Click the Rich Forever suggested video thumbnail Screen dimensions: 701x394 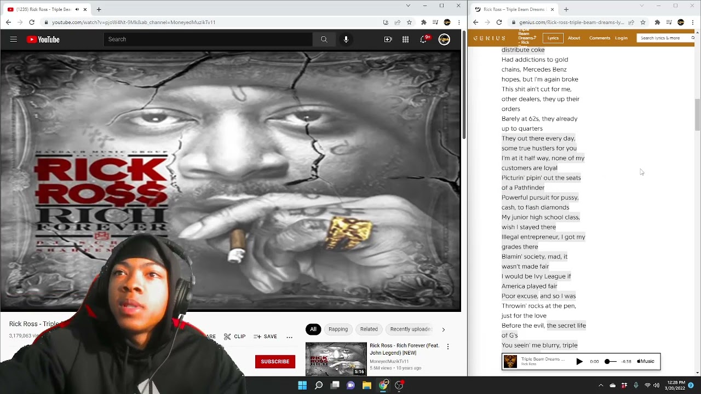coord(336,359)
